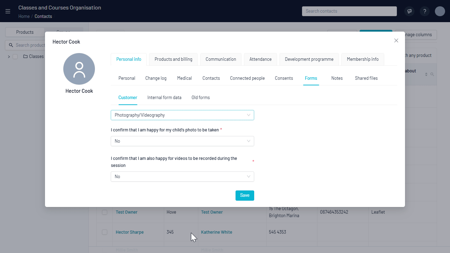Click the user account avatar in header
This screenshot has height=253, width=450.
coord(440,11)
